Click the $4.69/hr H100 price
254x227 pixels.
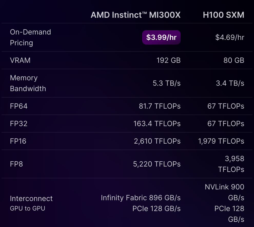(230, 37)
